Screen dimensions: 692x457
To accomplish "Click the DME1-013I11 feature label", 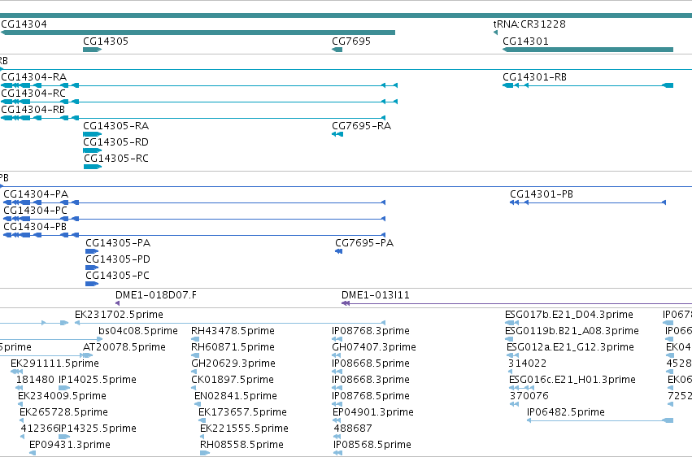I will 376,295.
